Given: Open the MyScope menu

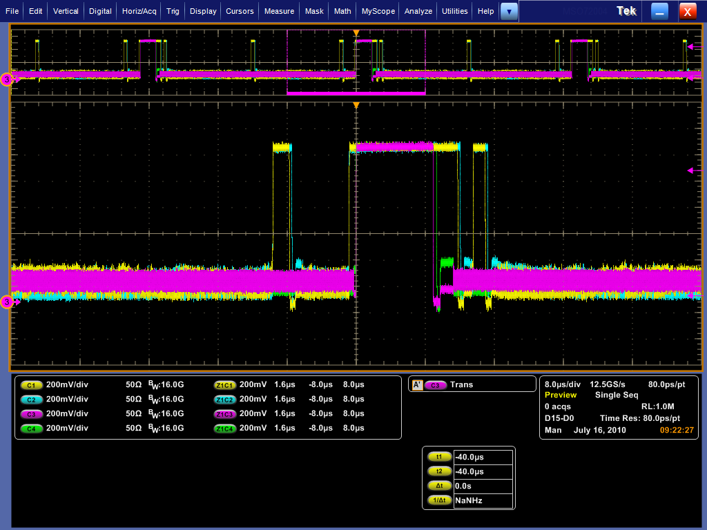Looking at the screenshot, I should pyautogui.click(x=378, y=11).
